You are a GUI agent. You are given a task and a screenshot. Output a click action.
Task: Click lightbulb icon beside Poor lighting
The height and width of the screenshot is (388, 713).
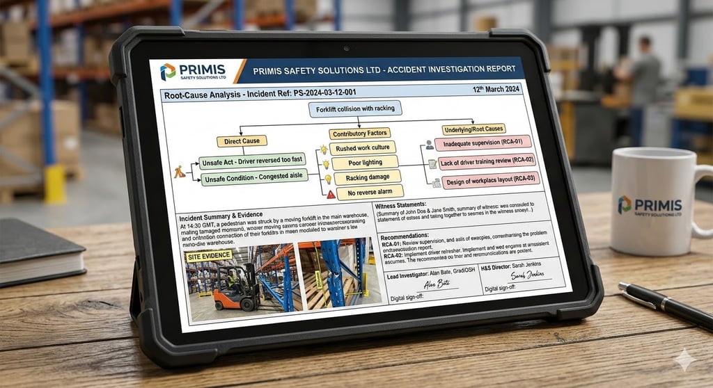tap(326, 164)
